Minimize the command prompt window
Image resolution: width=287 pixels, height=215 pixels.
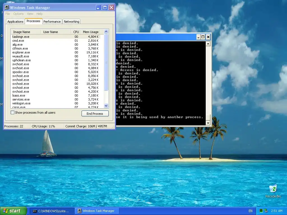point(198,37)
